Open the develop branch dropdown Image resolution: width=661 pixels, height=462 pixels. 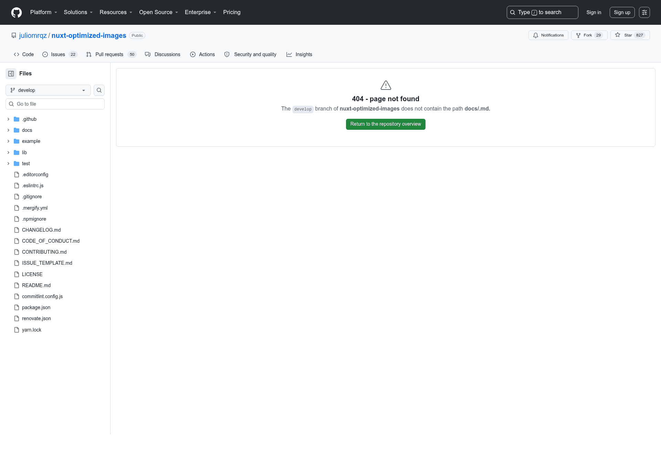coord(48,90)
